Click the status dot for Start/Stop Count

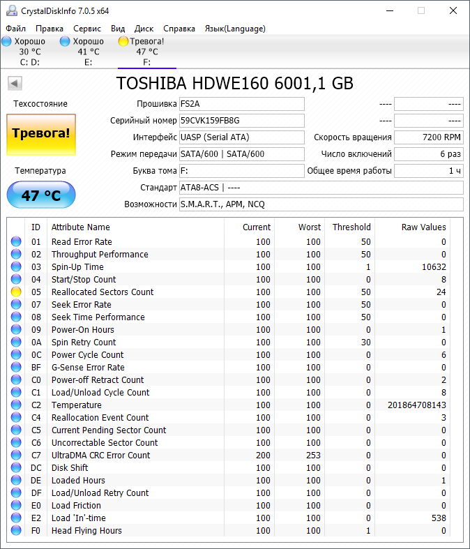tap(16, 280)
